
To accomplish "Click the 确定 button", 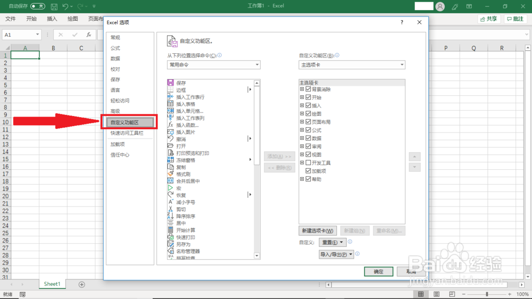I will (379, 271).
